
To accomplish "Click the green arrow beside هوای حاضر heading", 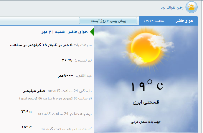I will click(92, 32).
